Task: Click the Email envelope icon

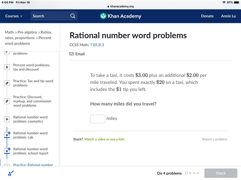Action: 71,54
